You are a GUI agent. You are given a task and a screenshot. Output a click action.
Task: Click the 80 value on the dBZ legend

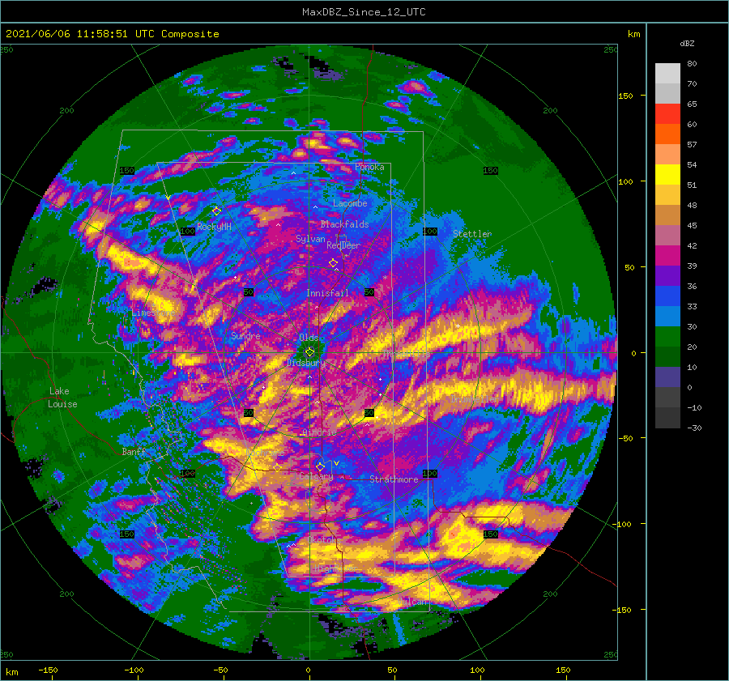[x=692, y=64]
